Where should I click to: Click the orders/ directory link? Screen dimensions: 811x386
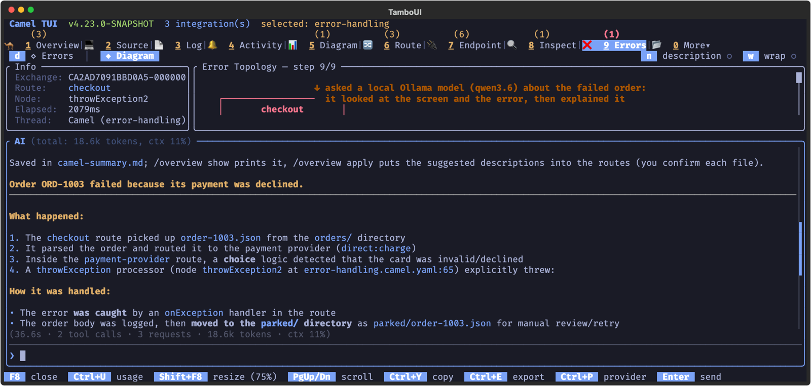(x=333, y=238)
